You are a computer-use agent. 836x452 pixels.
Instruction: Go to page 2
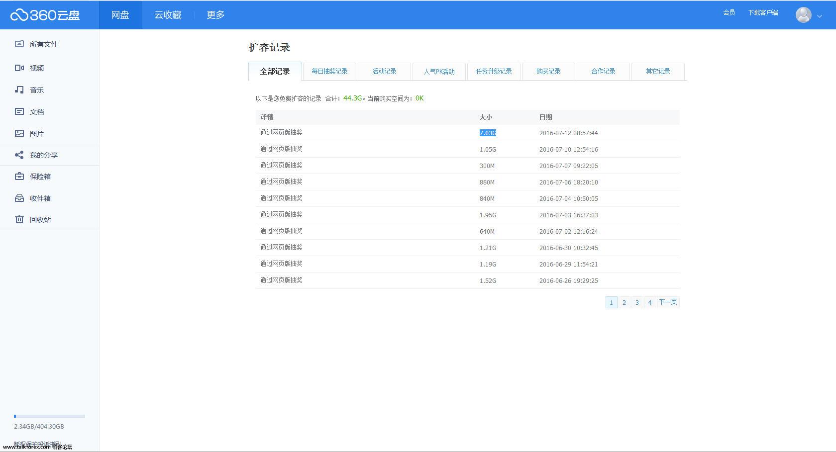coord(624,302)
